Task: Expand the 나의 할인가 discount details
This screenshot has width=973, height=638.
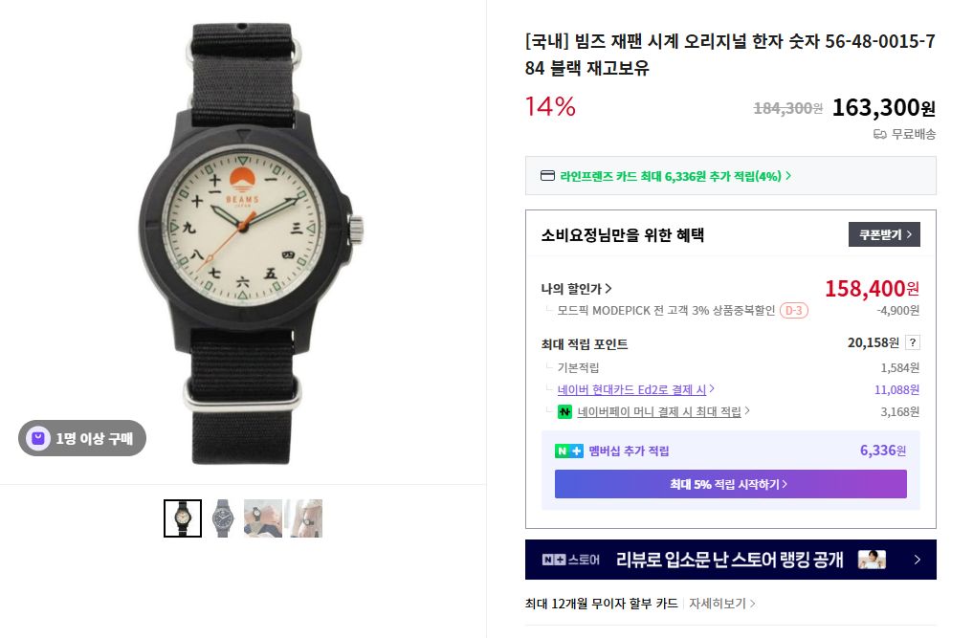Action: tap(577, 289)
